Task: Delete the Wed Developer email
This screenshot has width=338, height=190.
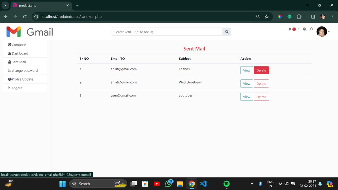Action: pos(261,84)
